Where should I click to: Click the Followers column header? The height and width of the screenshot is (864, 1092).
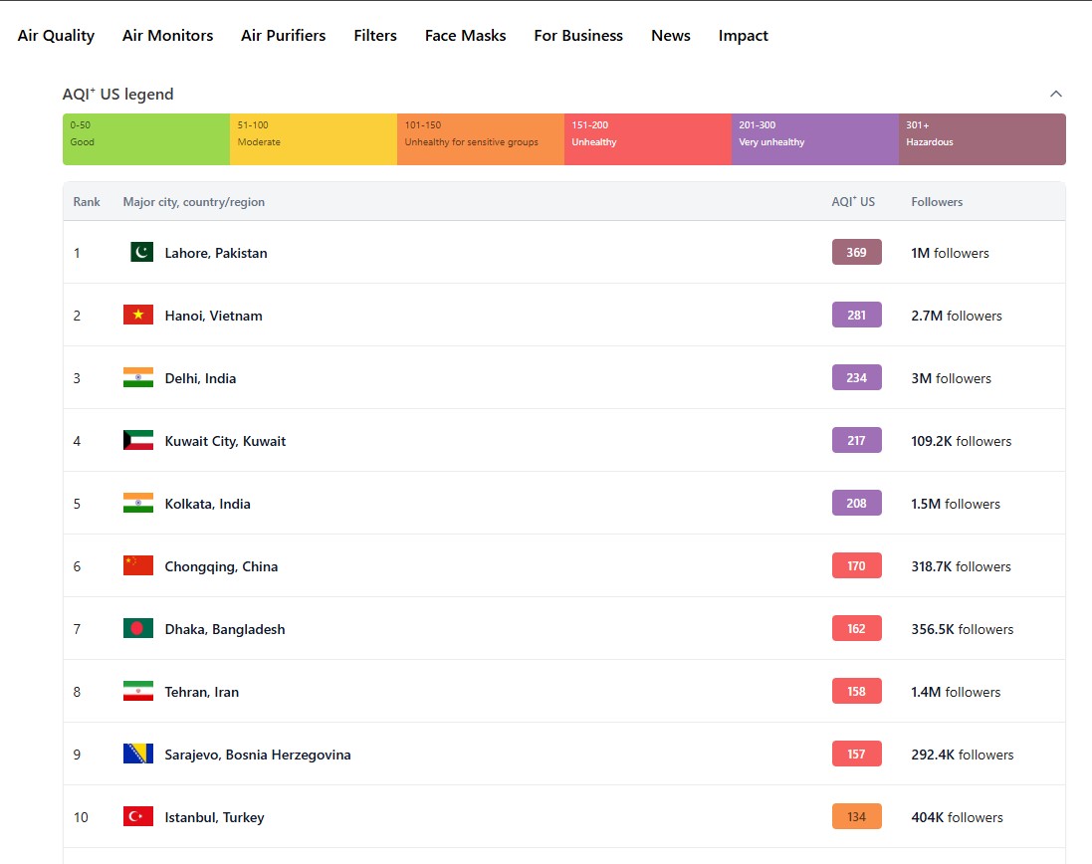coord(937,202)
